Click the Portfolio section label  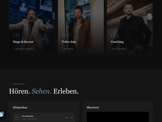coord(19,84)
